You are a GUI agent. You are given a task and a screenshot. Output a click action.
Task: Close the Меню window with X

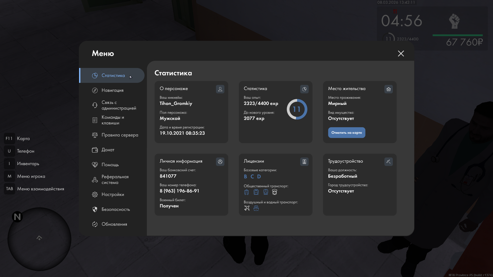[401, 53]
